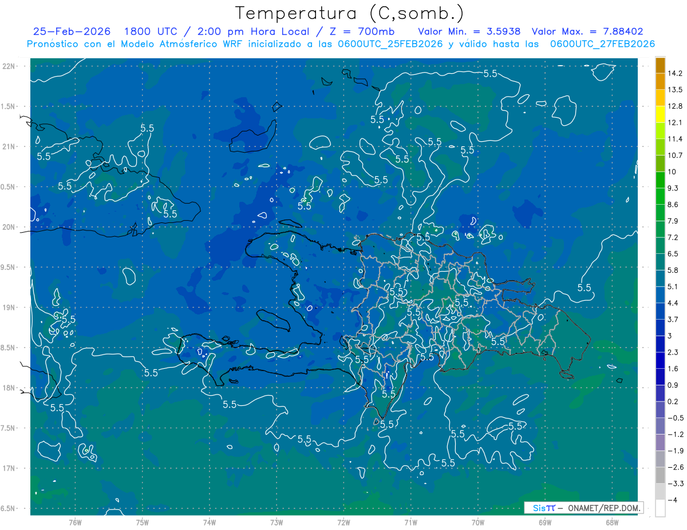This screenshot has height=530, width=687.
Task: Pick the dark orange swatch above 14.2
Action: point(660,65)
